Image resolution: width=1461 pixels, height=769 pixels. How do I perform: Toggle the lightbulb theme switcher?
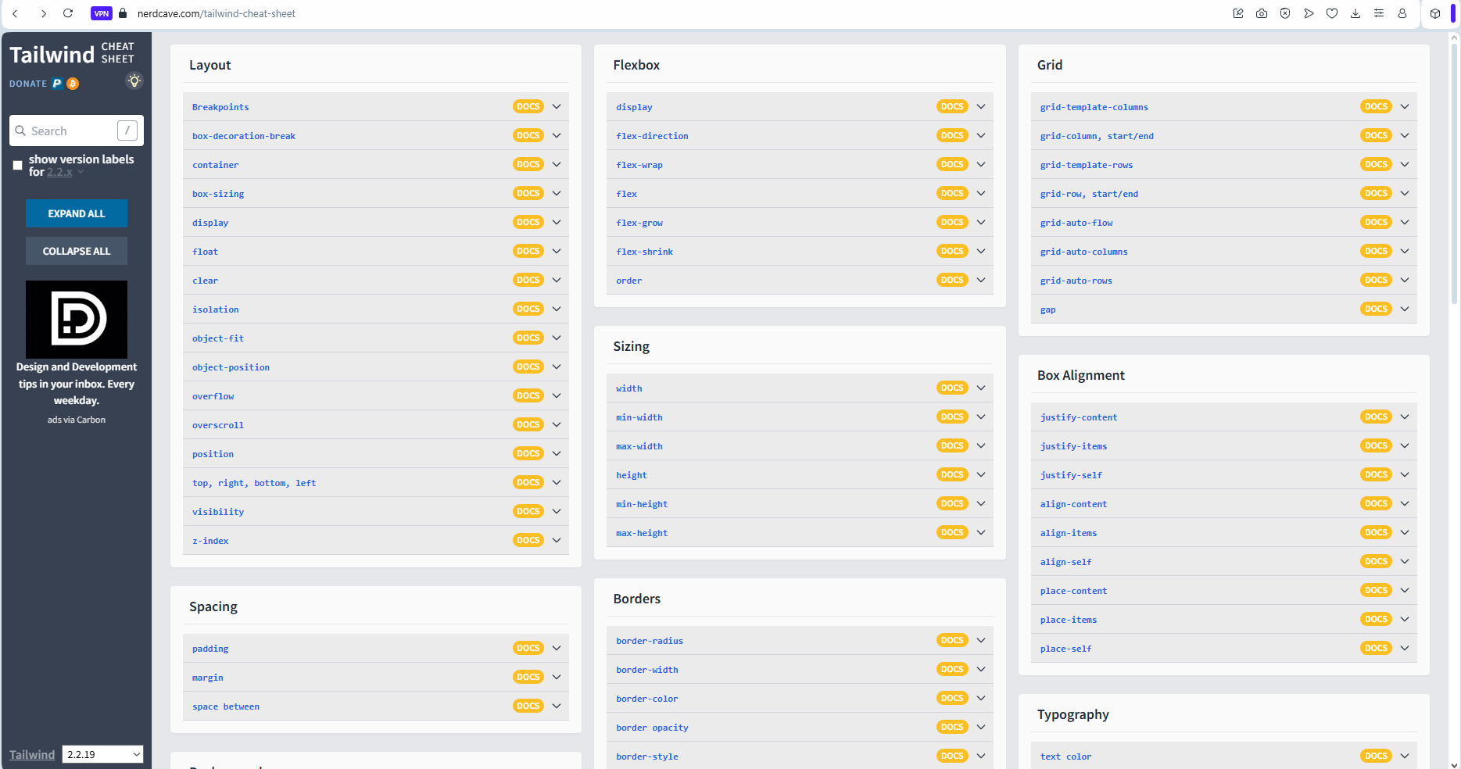(134, 81)
